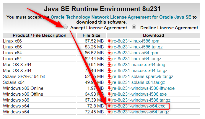Click download arrow icon for windows-i586.tar.gz
This screenshot has width=205, height=119.
click(109, 100)
